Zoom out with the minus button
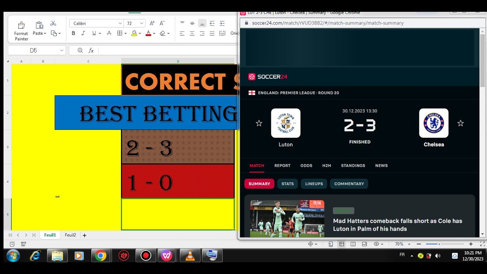This screenshot has height=274, width=487. pyautogui.click(x=419, y=244)
